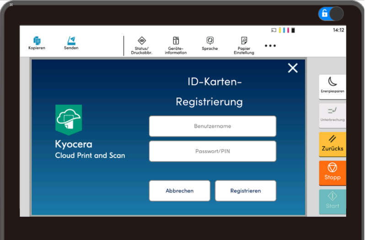Click the Abbrechen button
This screenshot has width=365, height=240.
coord(179,191)
